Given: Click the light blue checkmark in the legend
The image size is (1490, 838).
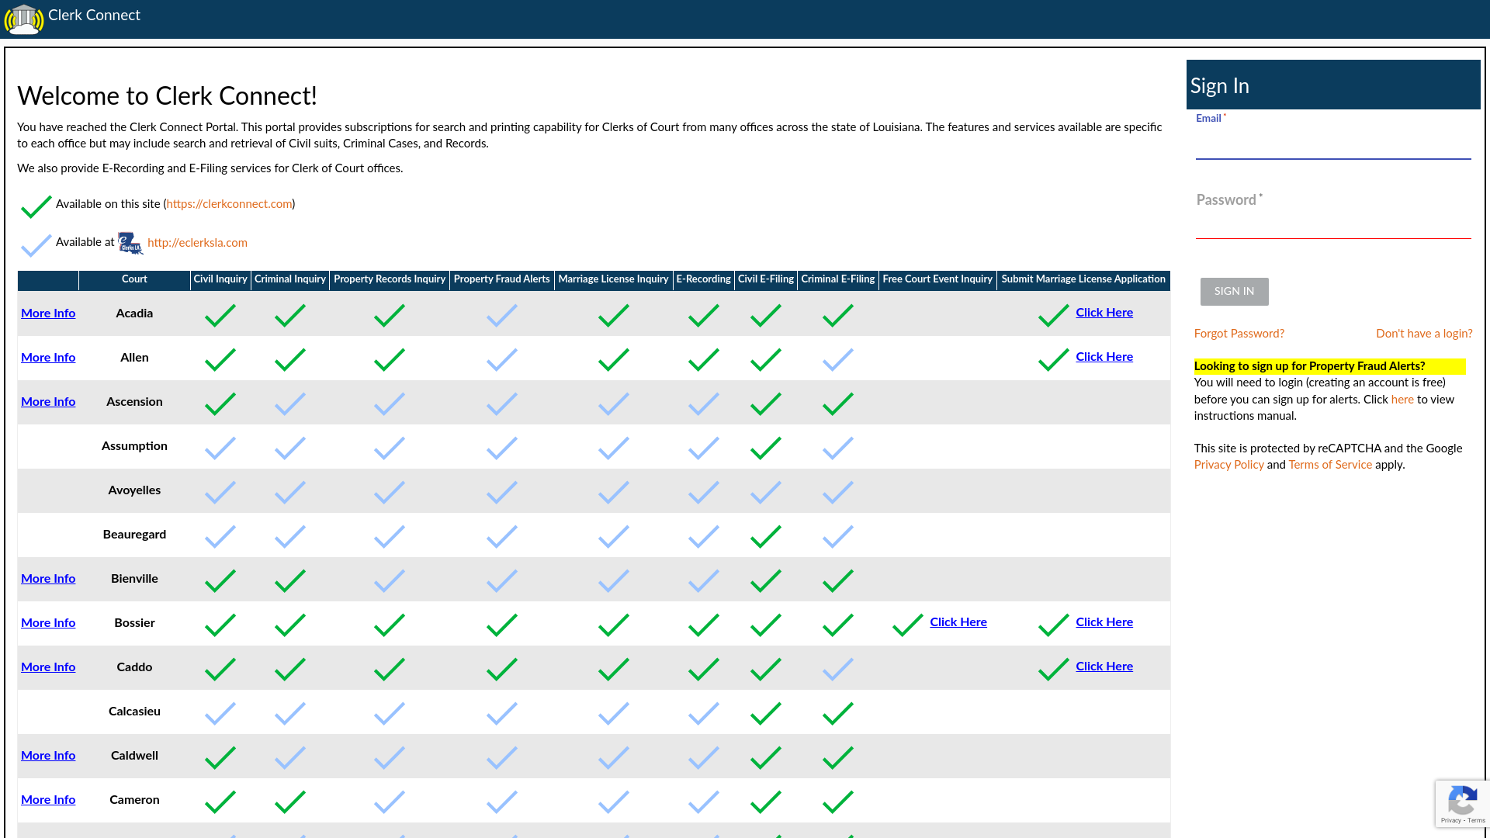Looking at the screenshot, I should (x=36, y=245).
